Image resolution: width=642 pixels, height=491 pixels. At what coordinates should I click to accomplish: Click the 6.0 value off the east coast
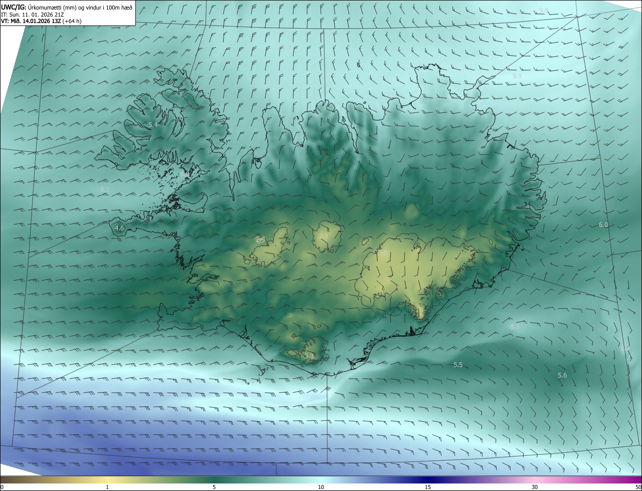tap(603, 225)
